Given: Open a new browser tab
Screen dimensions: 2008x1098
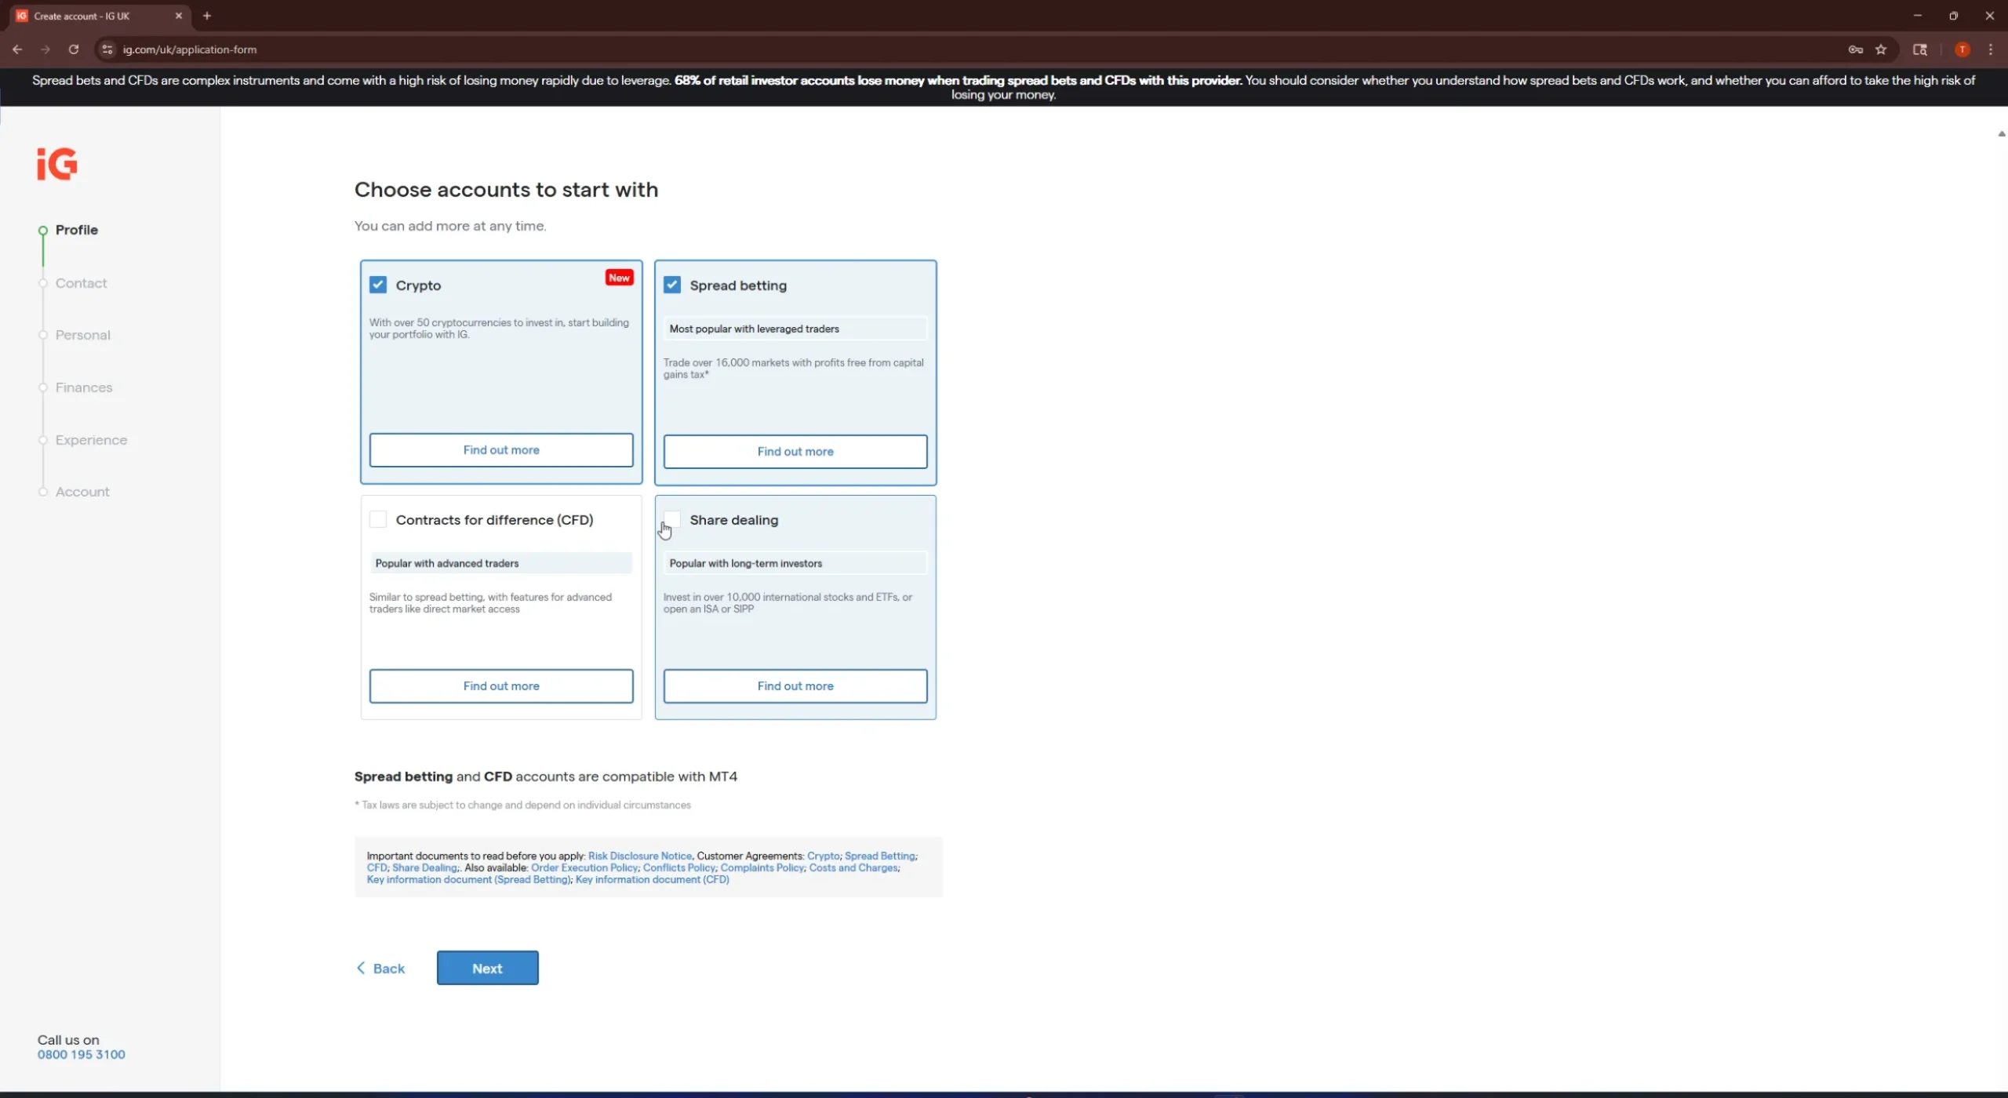Looking at the screenshot, I should click(x=207, y=16).
